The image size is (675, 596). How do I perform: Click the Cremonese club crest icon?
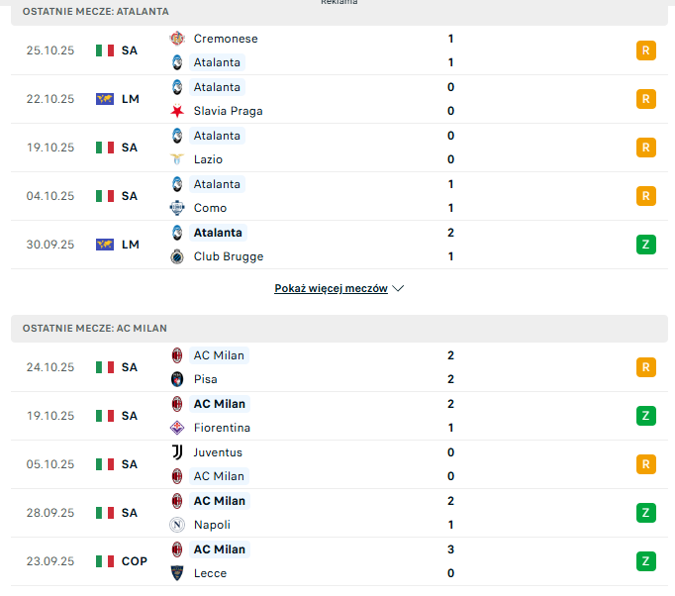tap(177, 39)
